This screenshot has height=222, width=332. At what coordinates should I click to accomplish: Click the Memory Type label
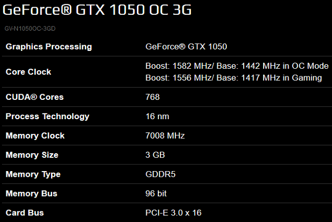click(x=33, y=175)
